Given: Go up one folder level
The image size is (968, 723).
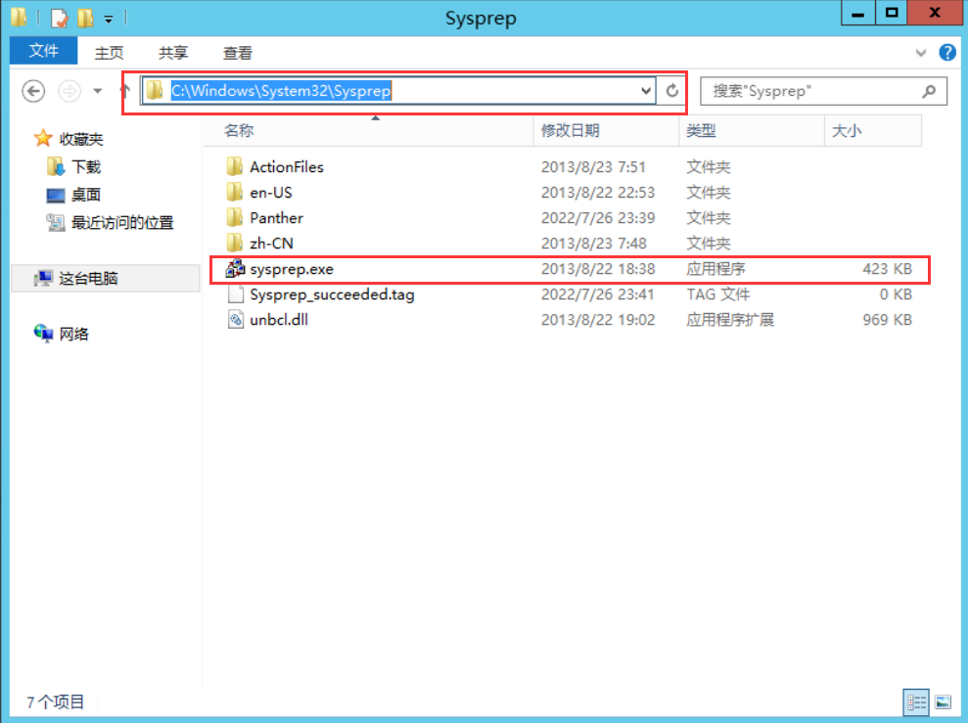Looking at the screenshot, I should 125,91.
